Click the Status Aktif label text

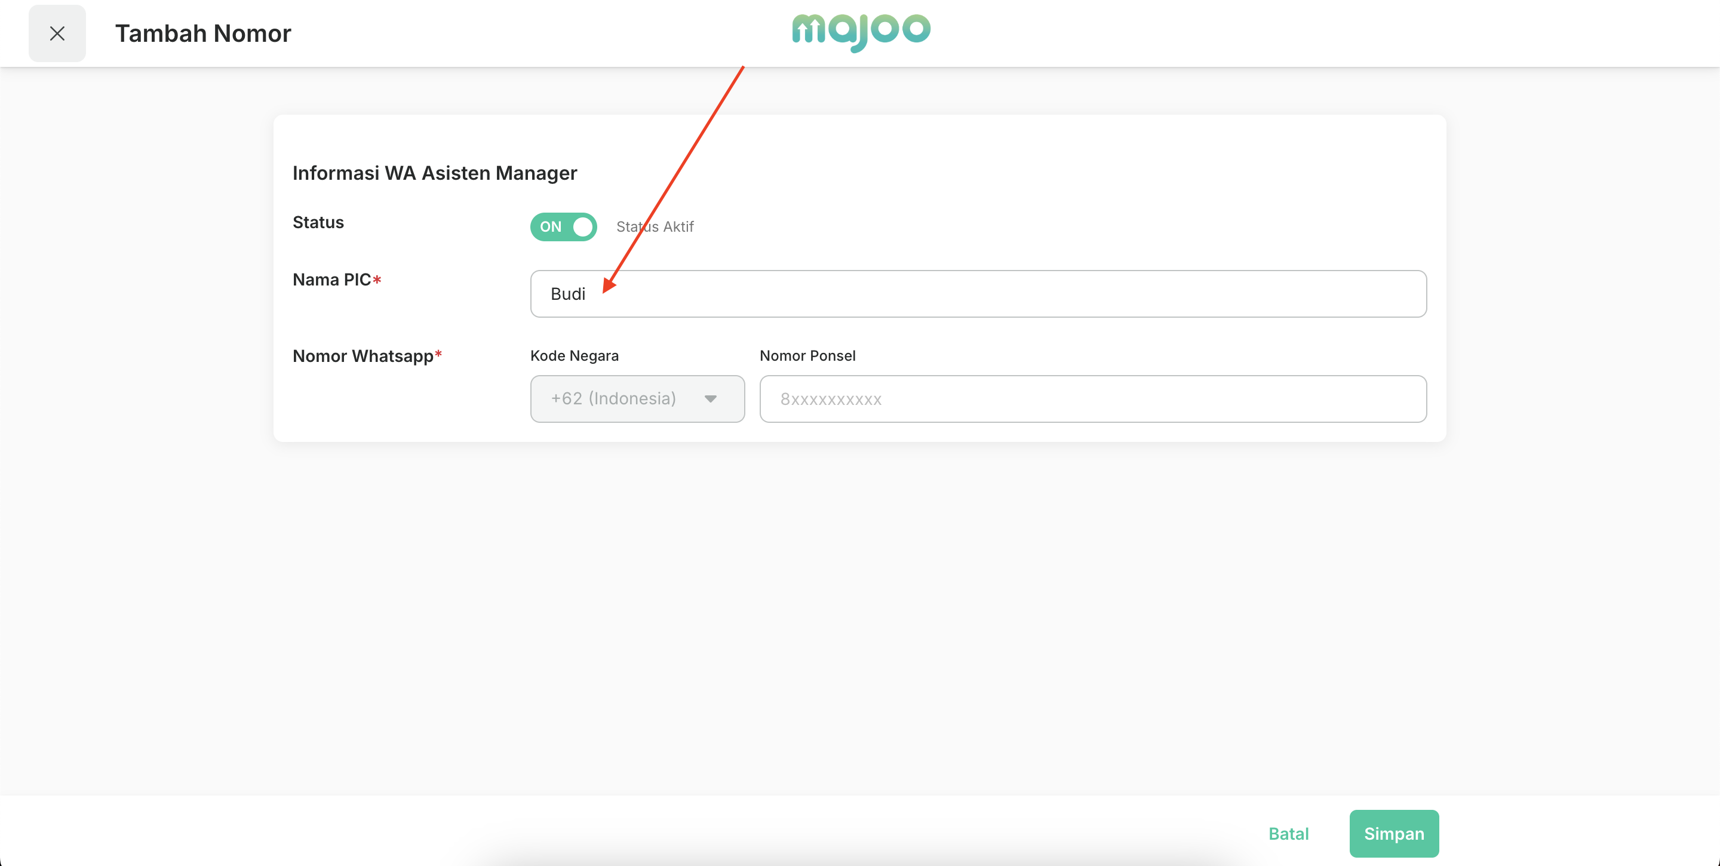click(x=655, y=227)
